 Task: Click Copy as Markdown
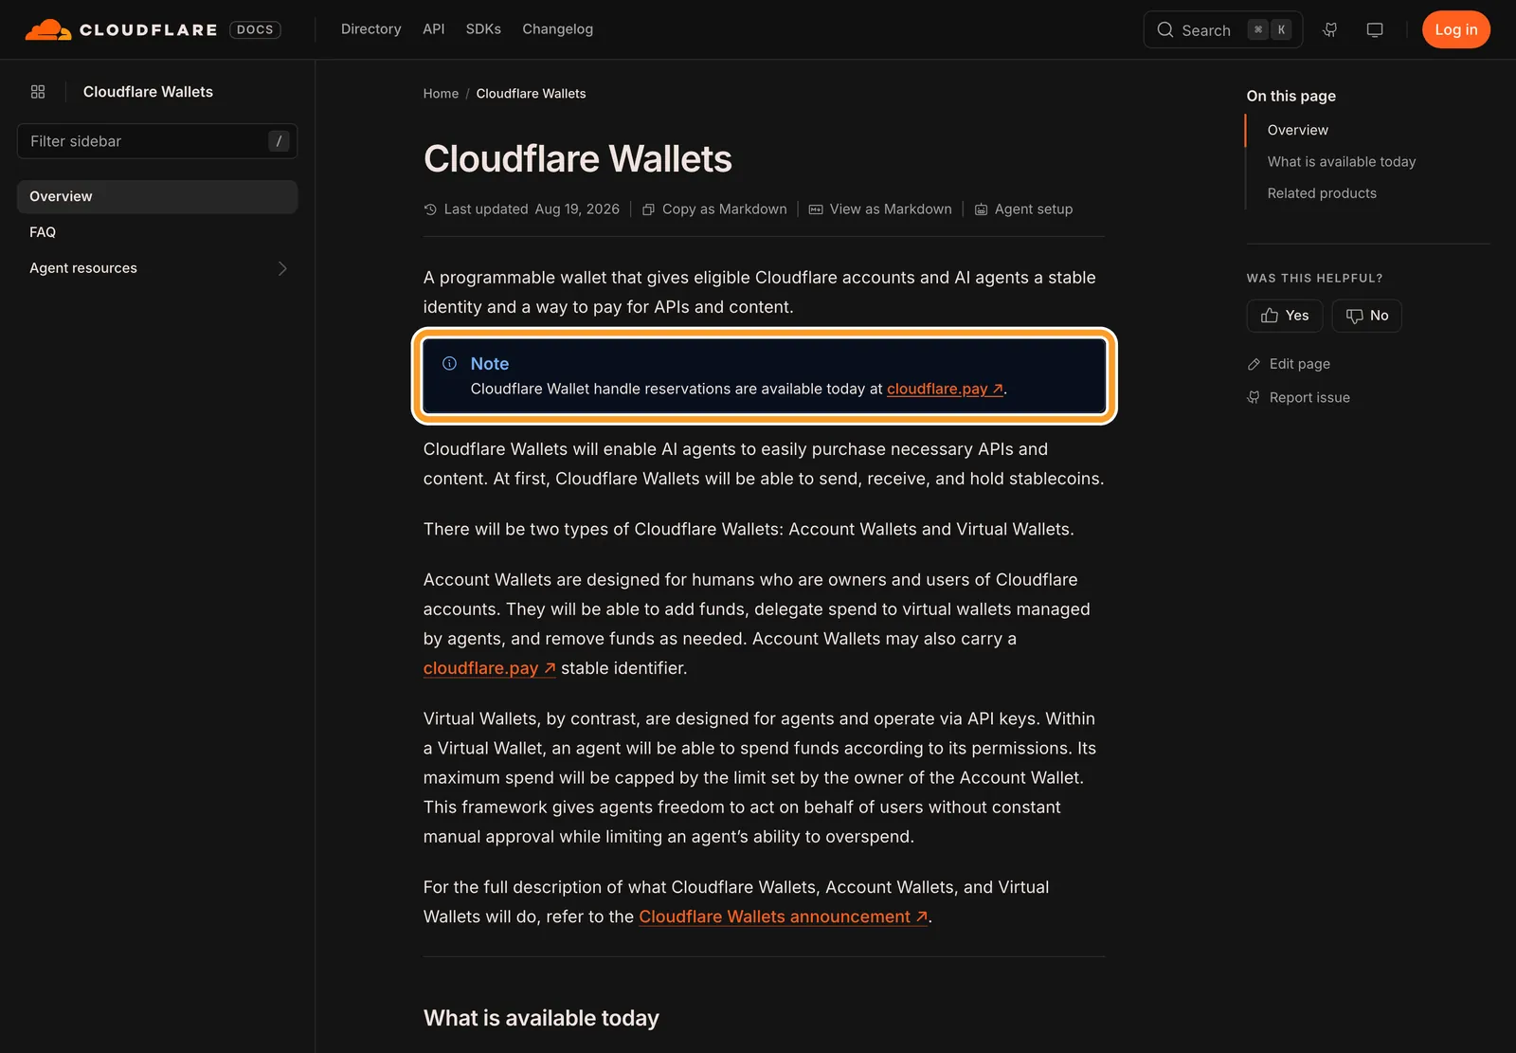click(714, 209)
